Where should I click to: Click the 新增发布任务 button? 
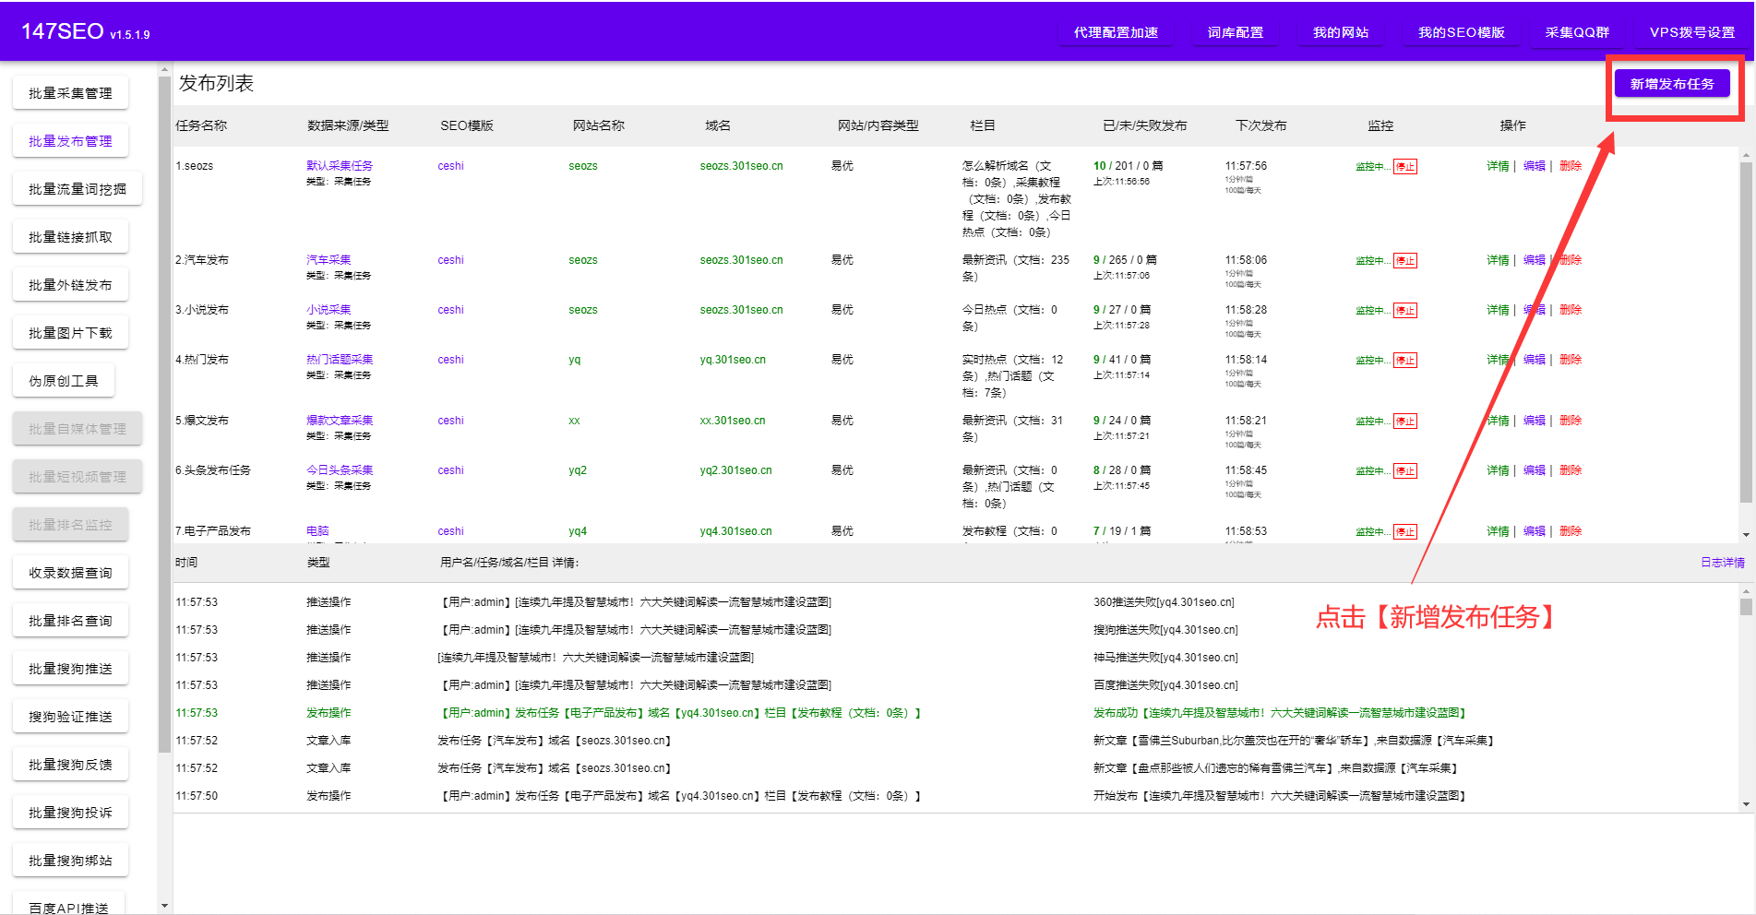coord(1671,84)
